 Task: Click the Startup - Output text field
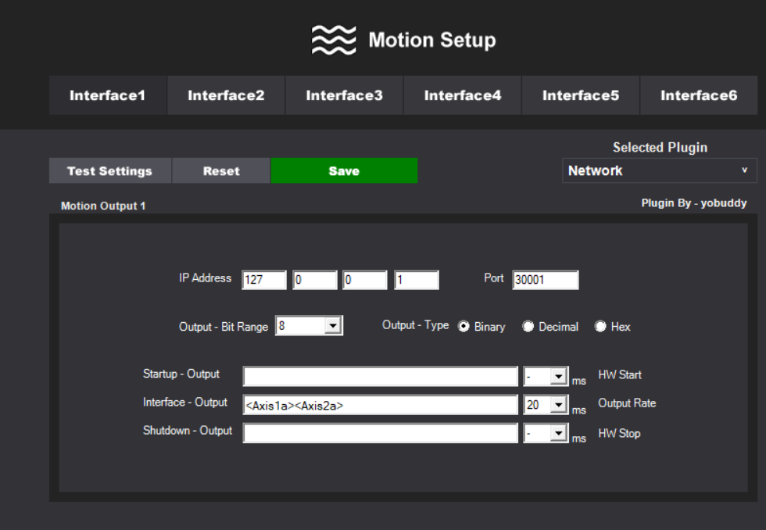point(380,377)
